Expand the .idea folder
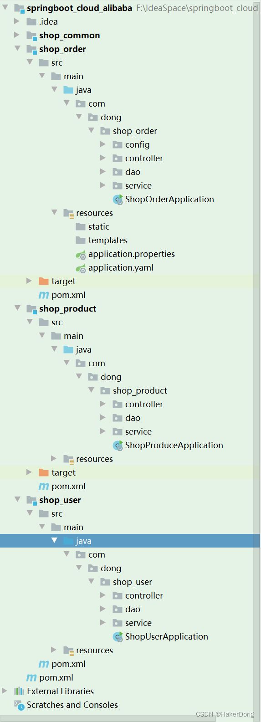Viewport: 261px width, 722px height. click(x=17, y=21)
